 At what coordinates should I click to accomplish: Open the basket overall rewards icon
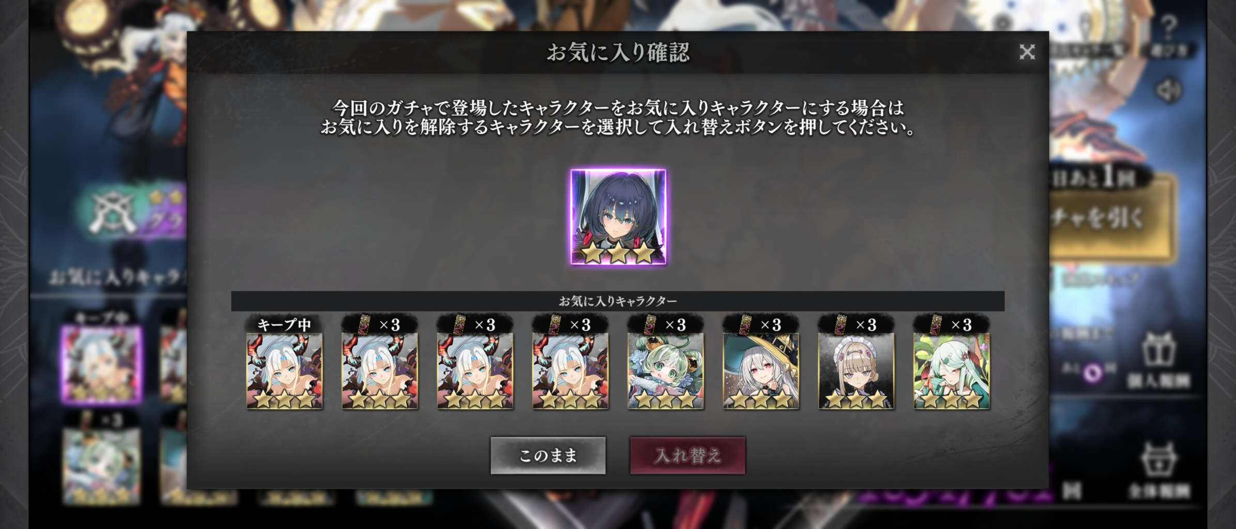pos(1159,459)
